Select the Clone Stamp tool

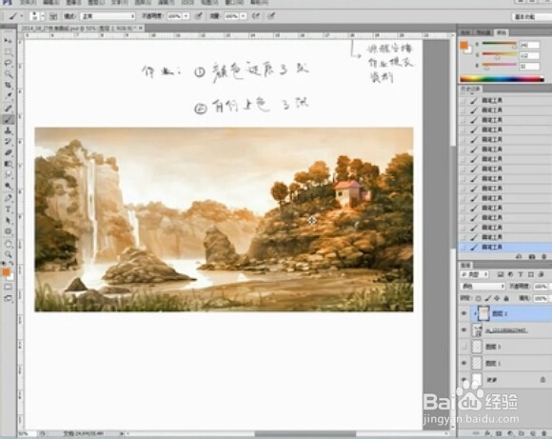tap(8, 130)
